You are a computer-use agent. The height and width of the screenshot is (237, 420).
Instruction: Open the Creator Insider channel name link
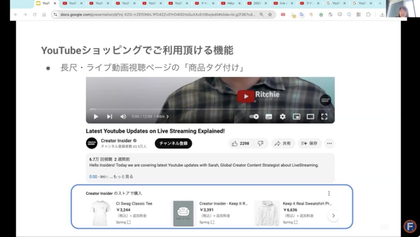[116, 140]
